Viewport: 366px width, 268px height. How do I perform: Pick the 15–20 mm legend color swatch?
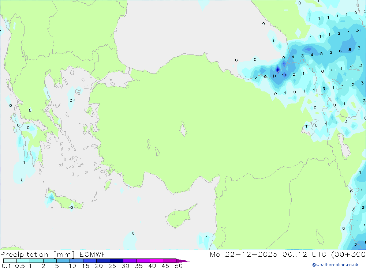(x=90, y=261)
